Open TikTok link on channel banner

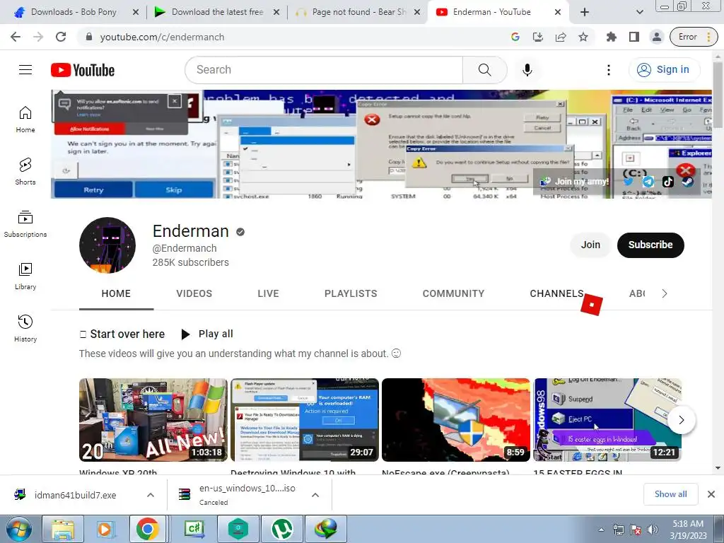point(667,182)
